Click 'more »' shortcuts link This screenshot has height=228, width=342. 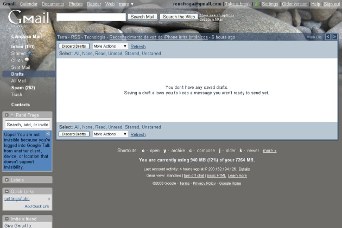click(x=270, y=151)
